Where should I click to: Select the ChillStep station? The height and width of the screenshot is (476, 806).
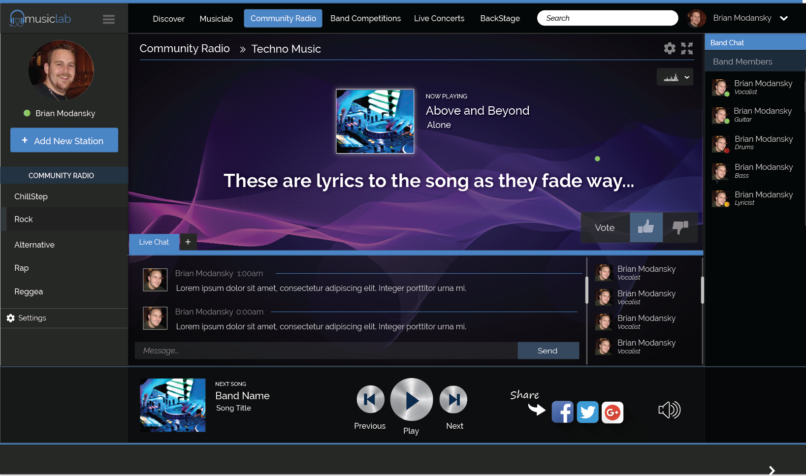click(64, 196)
